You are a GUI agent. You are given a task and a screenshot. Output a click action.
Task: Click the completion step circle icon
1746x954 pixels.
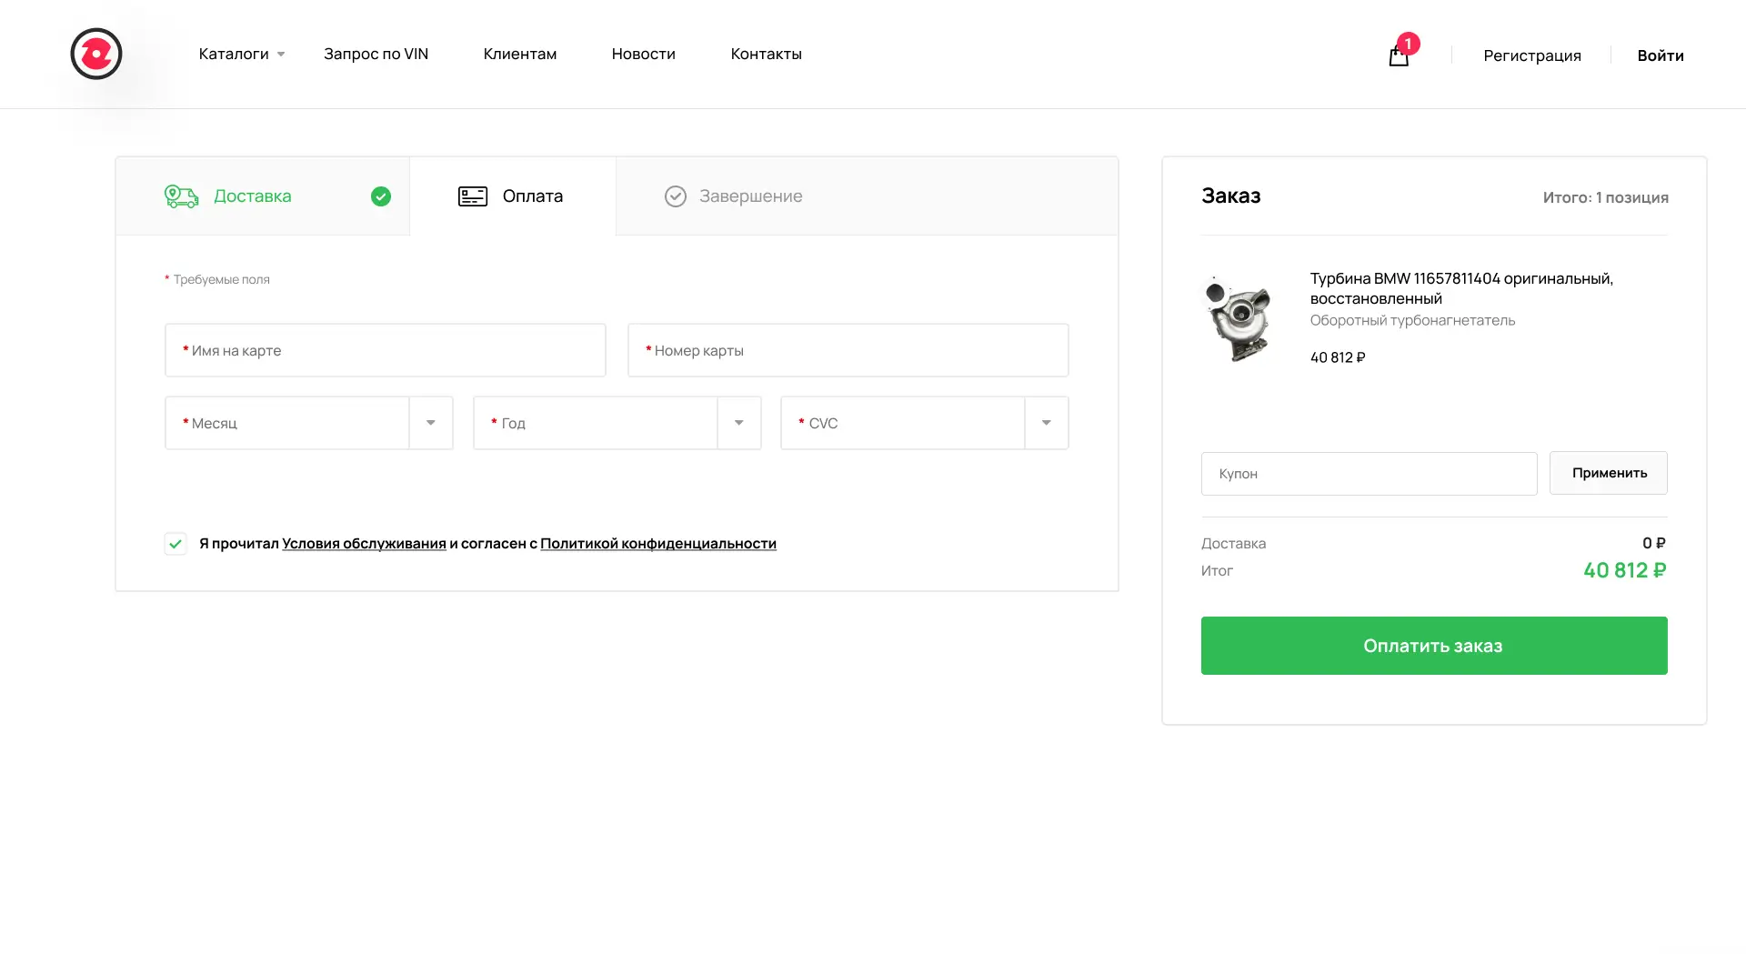pos(676,196)
